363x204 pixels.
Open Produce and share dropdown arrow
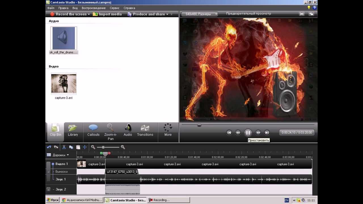point(167,14)
